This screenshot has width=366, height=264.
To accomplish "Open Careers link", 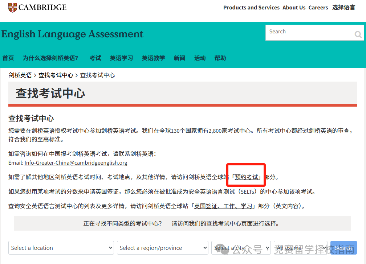I will [x=318, y=8].
